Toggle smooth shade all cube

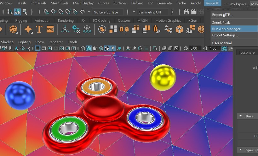point(89,48)
